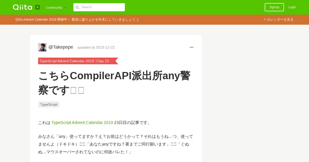Viewport: 309px width, 162px height.
Task: Open the dropdown next to Qiita logo
Action: tap(37, 7)
